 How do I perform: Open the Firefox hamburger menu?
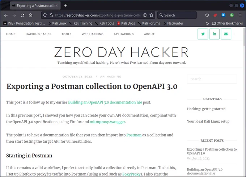pos(240,15)
